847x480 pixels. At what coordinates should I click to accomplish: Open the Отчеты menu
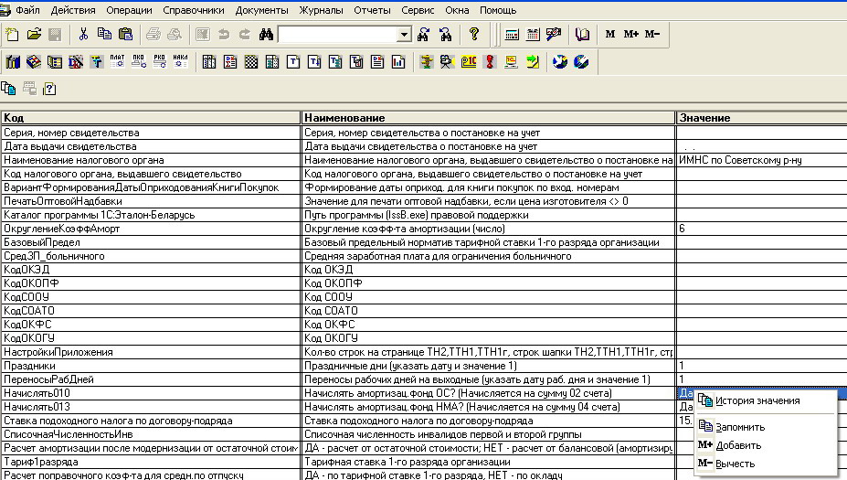coord(372,10)
